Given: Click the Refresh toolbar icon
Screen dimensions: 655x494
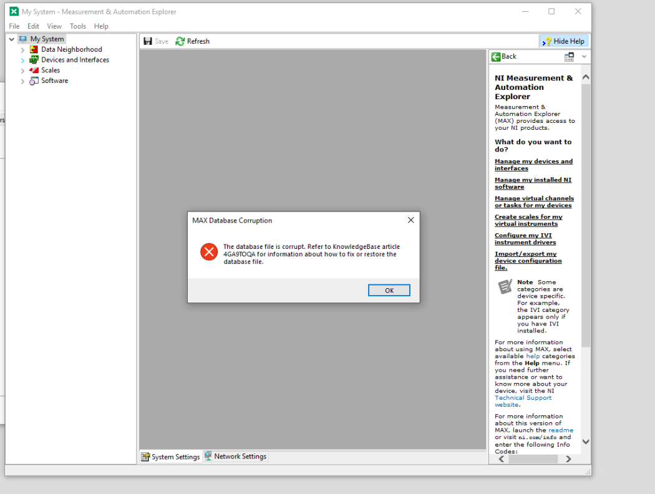Looking at the screenshot, I should coord(180,41).
